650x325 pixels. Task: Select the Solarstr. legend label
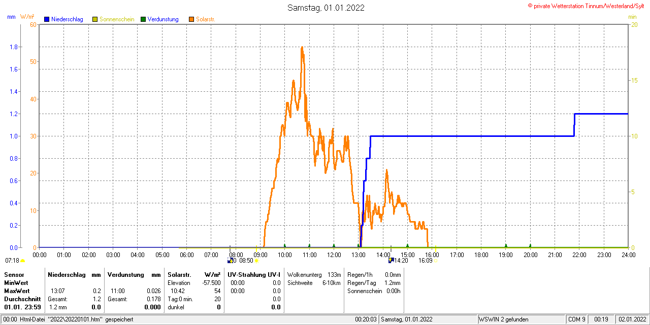pyautogui.click(x=206, y=19)
